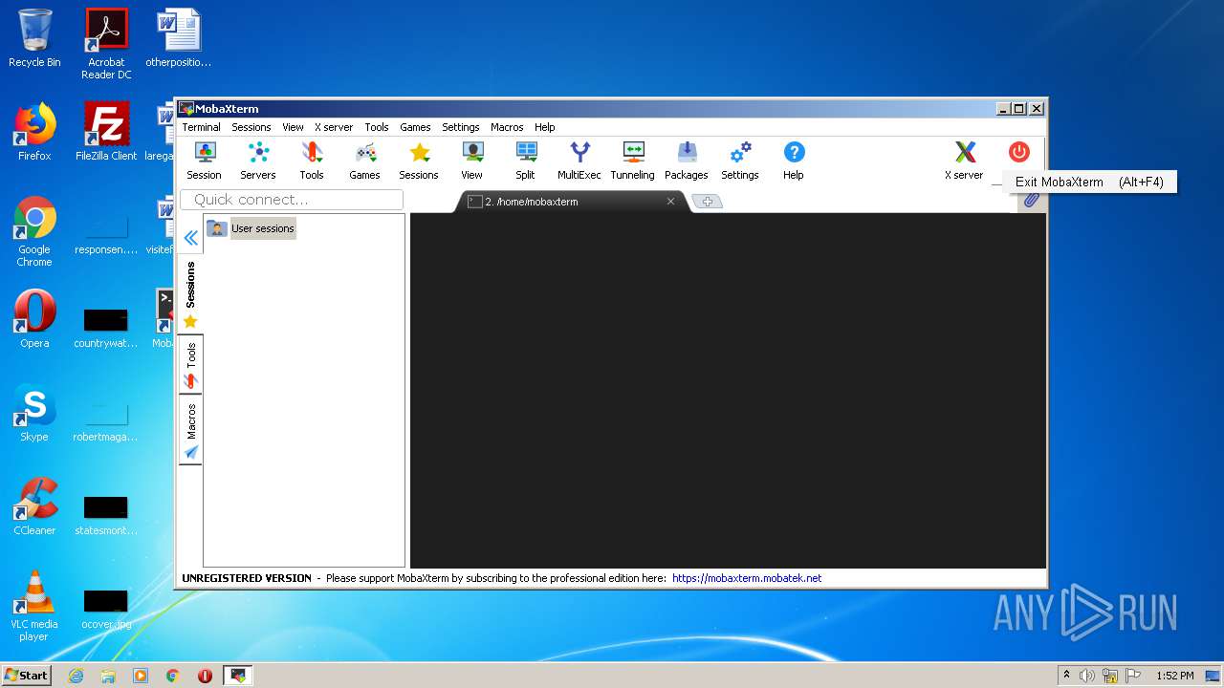Open the Terminal menu
This screenshot has height=688, width=1224.
[202, 127]
